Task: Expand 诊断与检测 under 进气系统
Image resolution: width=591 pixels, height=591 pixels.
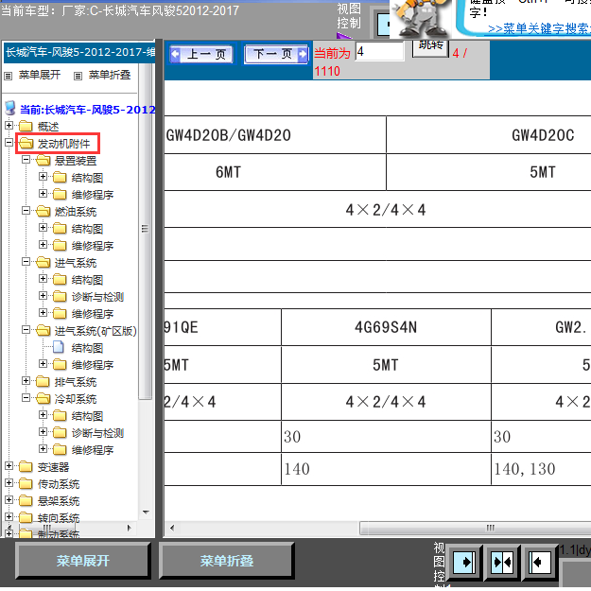Action: (x=43, y=295)
